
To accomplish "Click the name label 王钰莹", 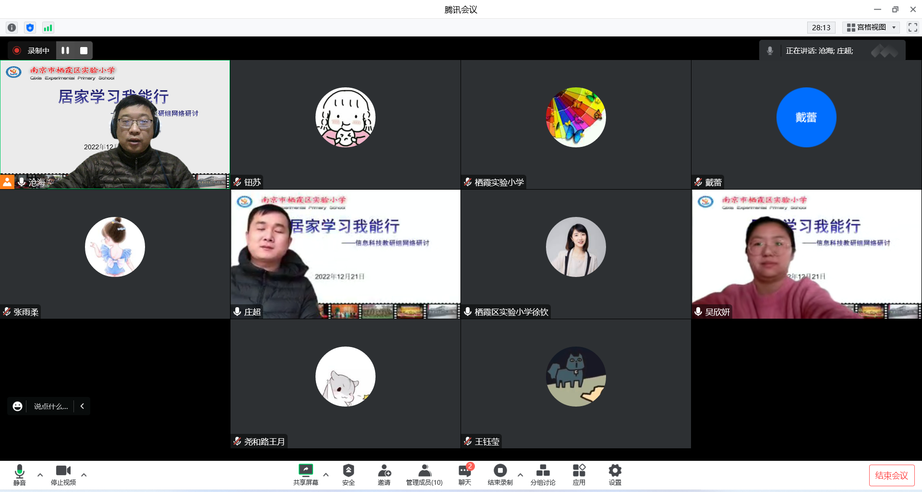I will [x=487, y=442].
